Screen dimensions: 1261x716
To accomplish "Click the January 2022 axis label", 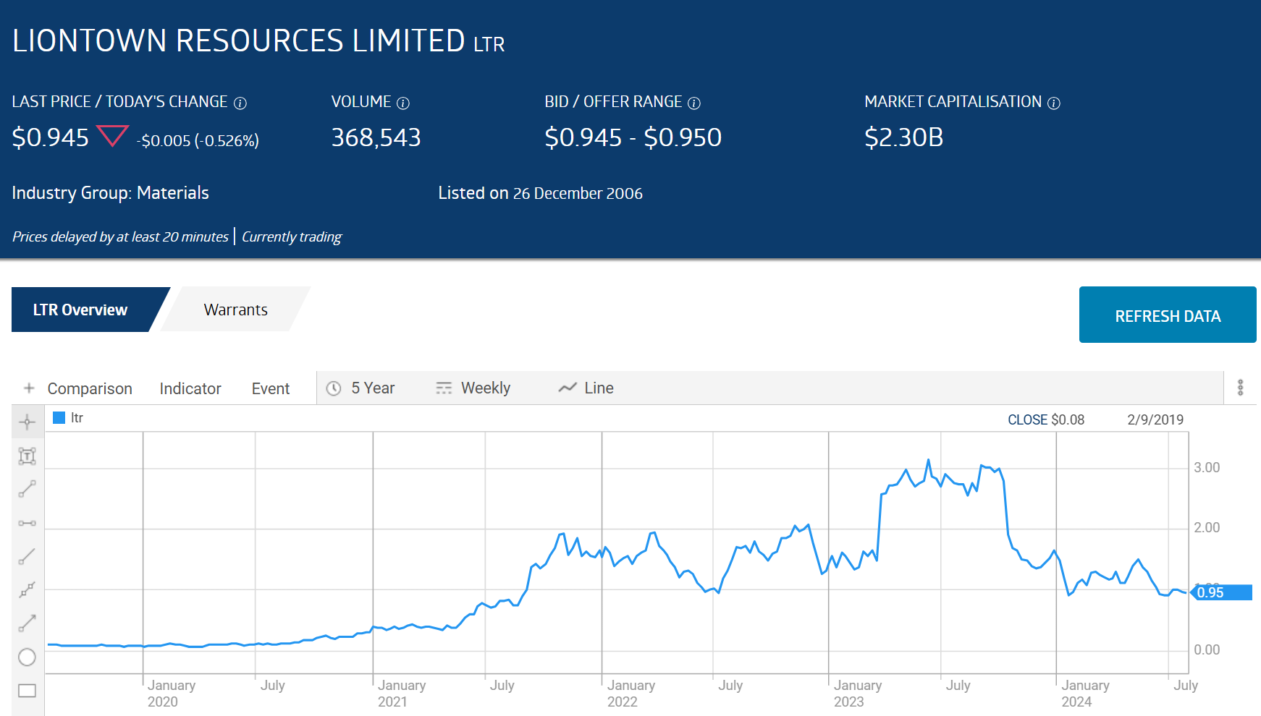I will pos(631,693).
